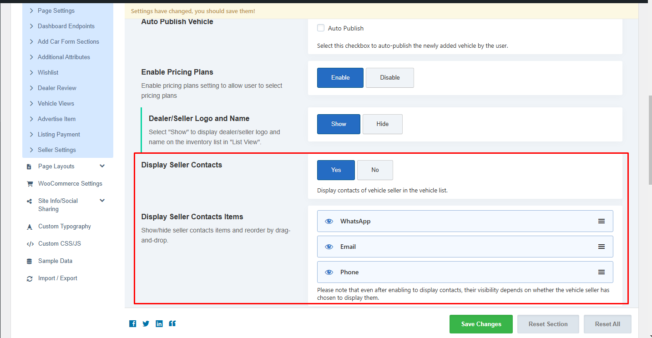The height and width of the screenshot is (338, 652).
Task: Click the Custom Typography font icon
Action: click(x=30, y=227)
